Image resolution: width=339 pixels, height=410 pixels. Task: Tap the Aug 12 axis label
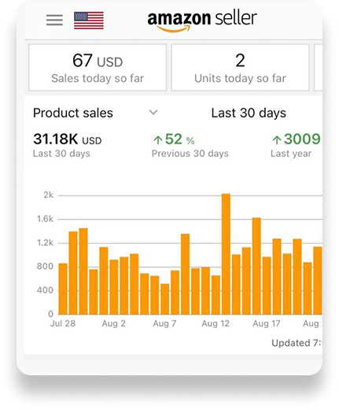pos(216,323)
